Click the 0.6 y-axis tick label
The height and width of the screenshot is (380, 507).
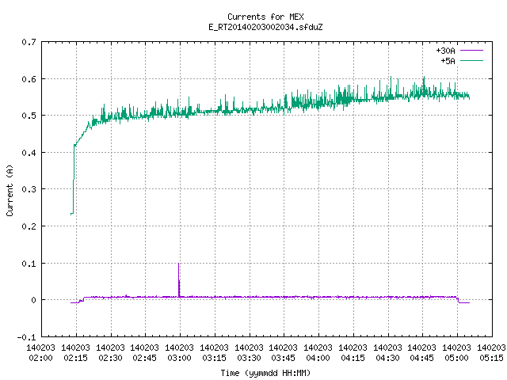coord(29,79)
